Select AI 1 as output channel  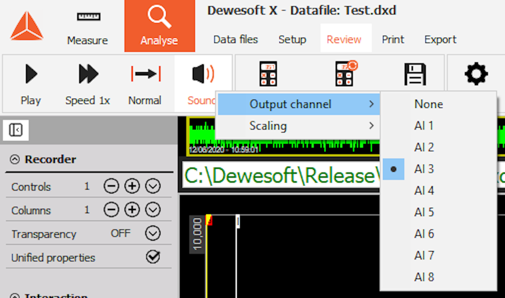point(438,125)
